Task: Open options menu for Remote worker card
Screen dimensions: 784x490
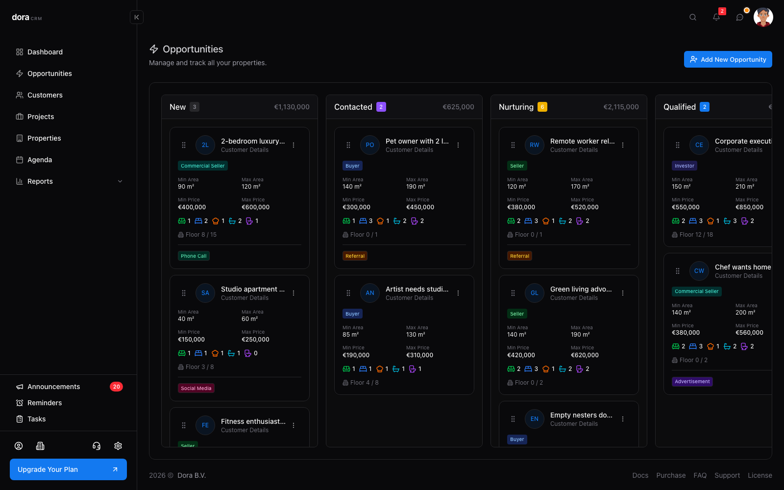Action: pyautogui.click(x=623, y=145)
